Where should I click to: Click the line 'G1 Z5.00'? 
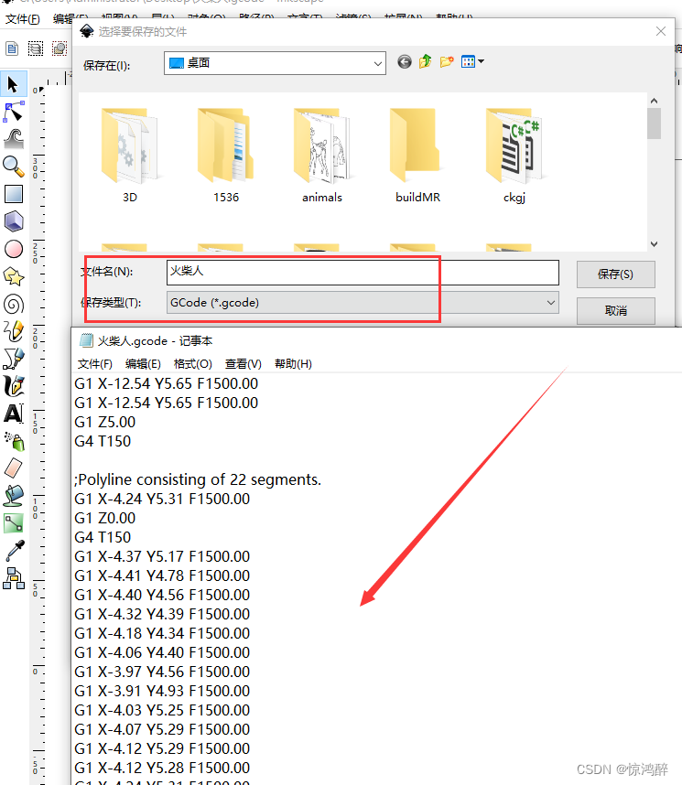[104, 422]
